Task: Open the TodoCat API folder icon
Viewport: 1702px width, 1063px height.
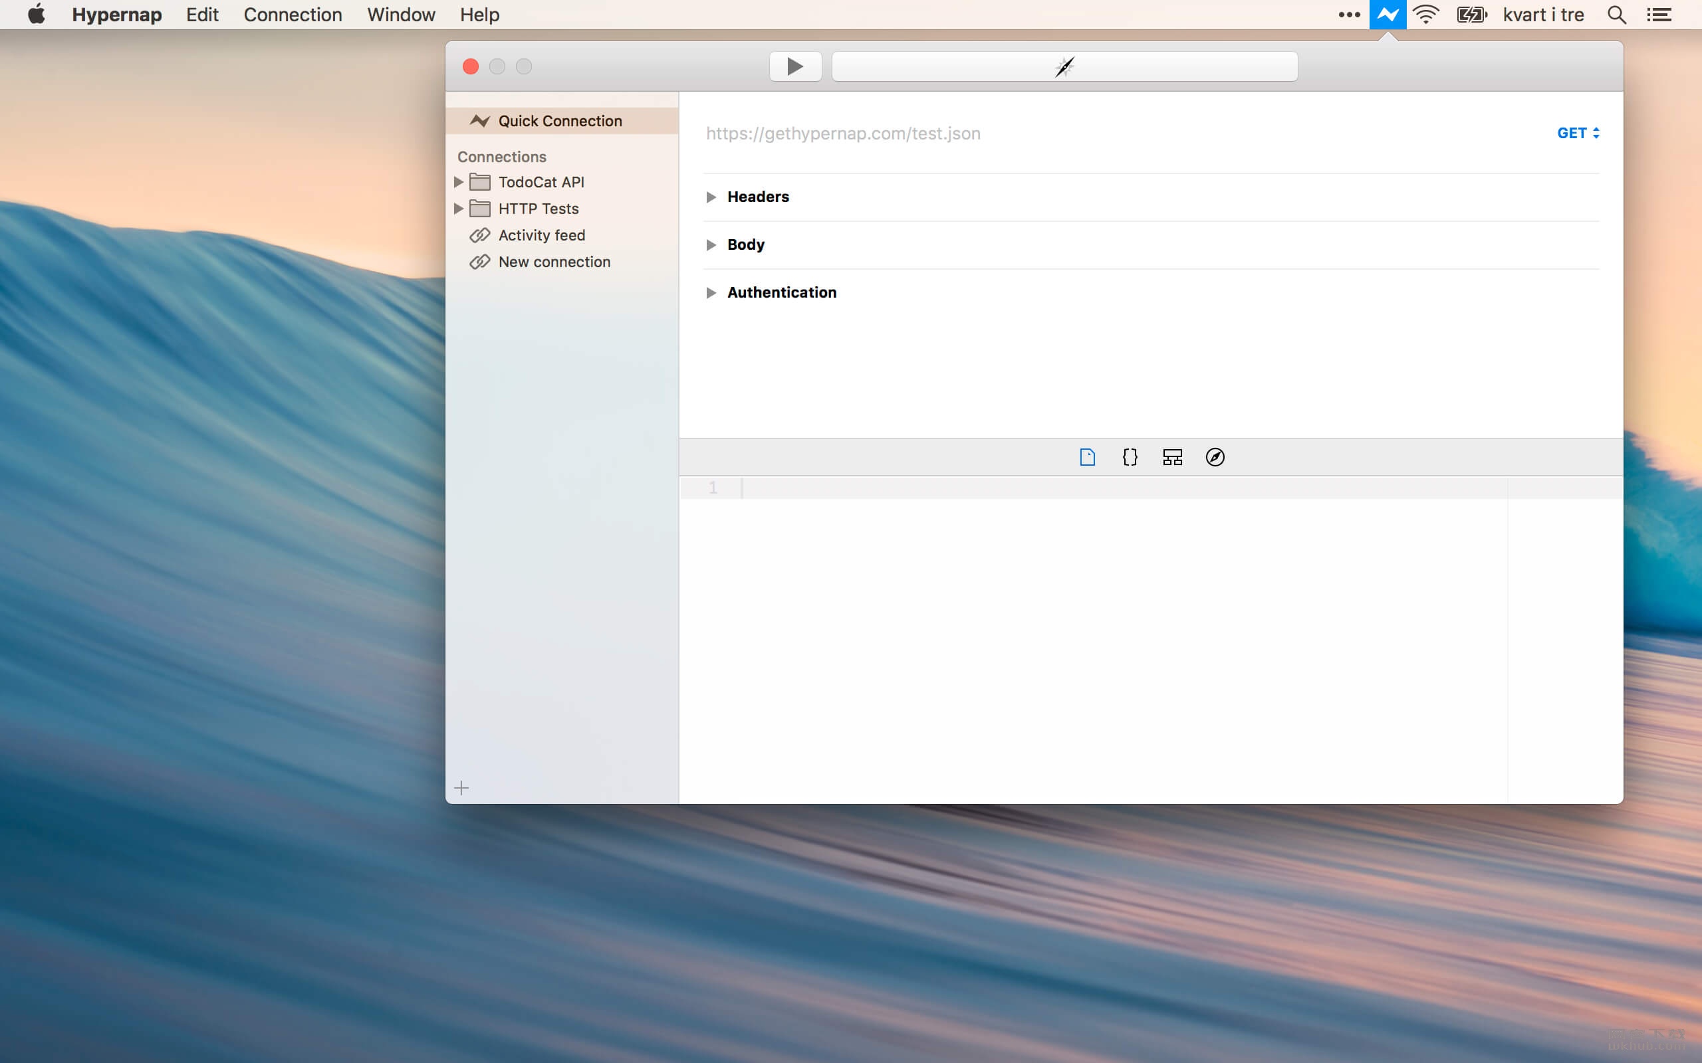Action: pos(479,182)
